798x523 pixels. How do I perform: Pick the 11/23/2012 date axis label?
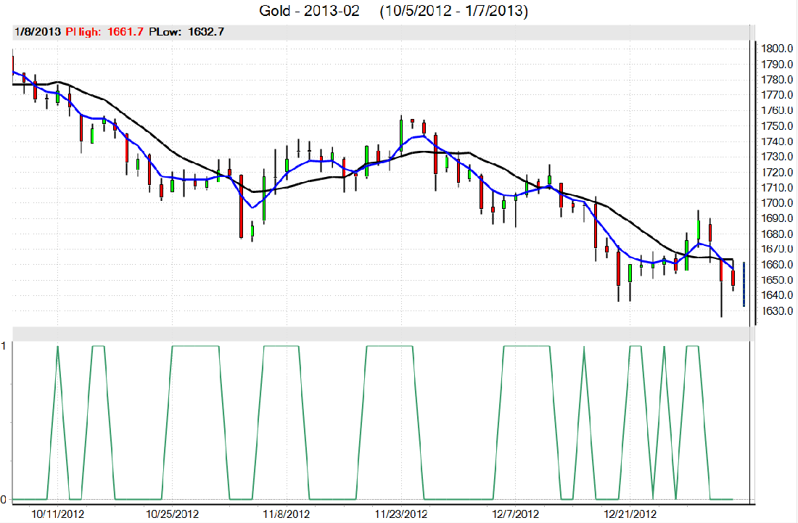tap(400, 514)
